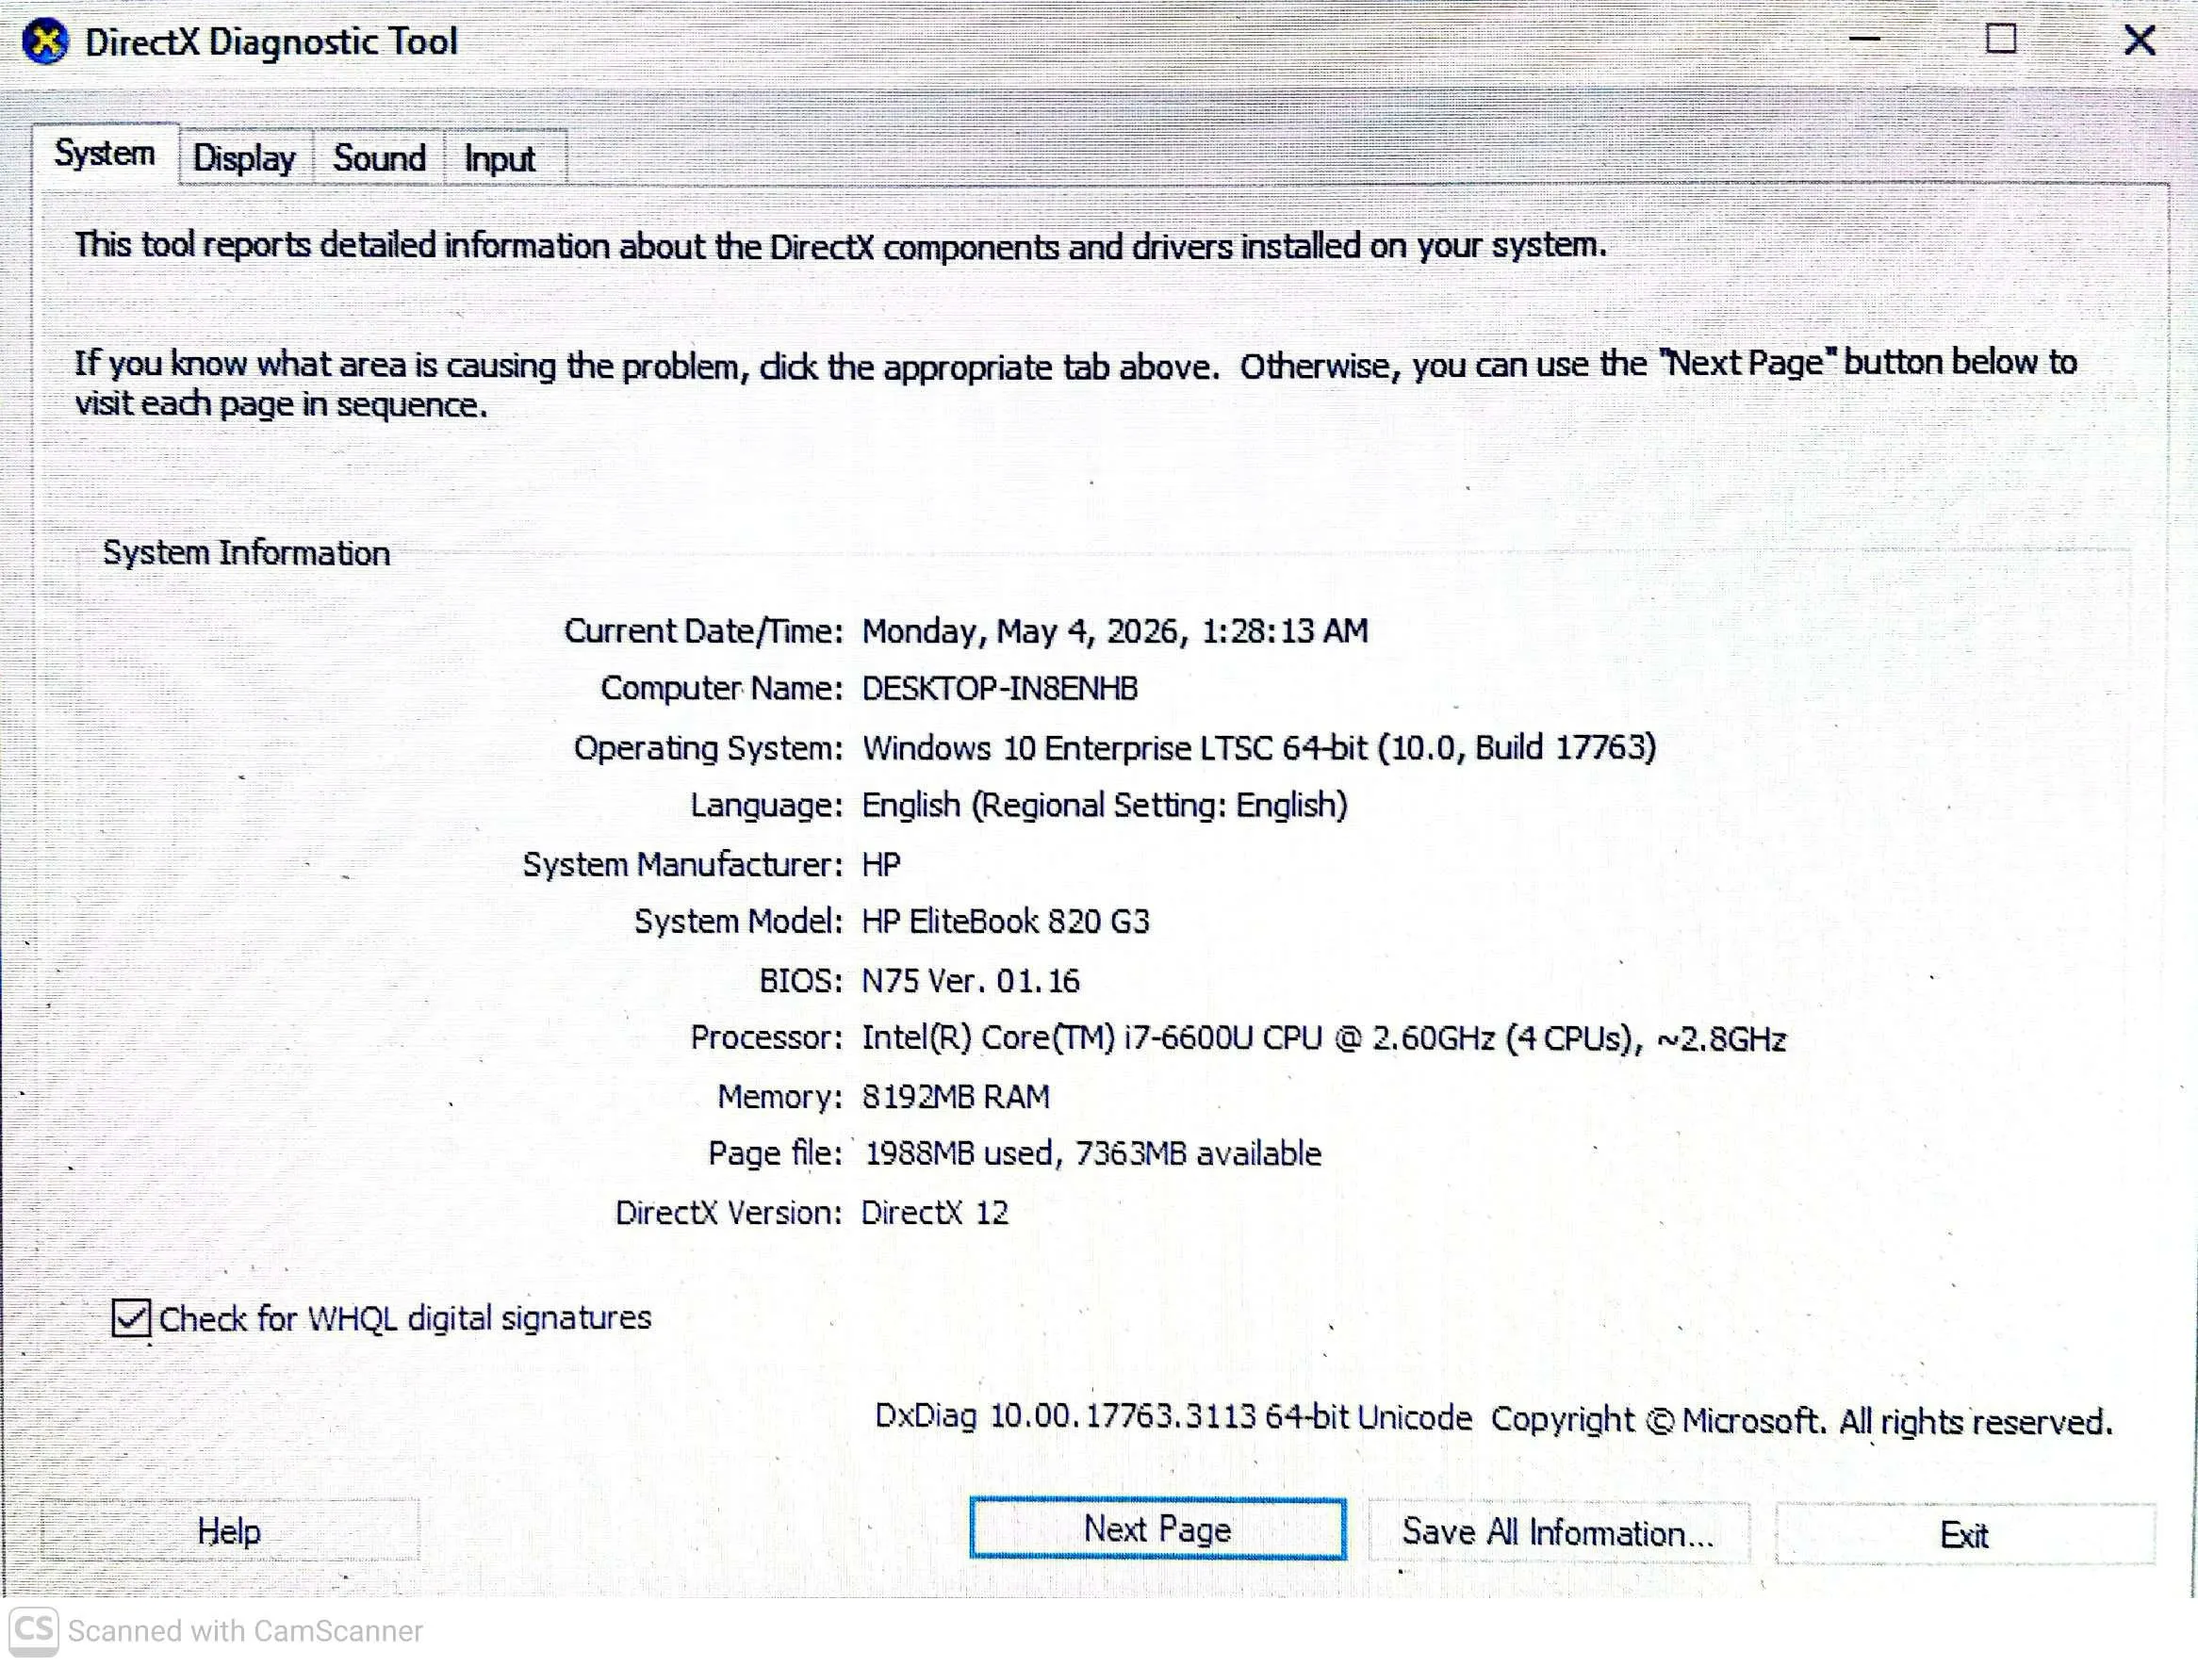Viewport: 2198px width, 1666px height.
Task: Click the 'Computer Name:' label
Action: tap(722, 689)
